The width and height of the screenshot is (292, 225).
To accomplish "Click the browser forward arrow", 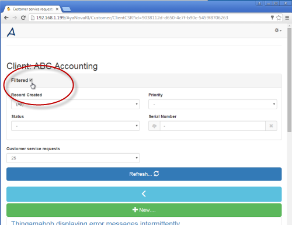I will [15, 18].
